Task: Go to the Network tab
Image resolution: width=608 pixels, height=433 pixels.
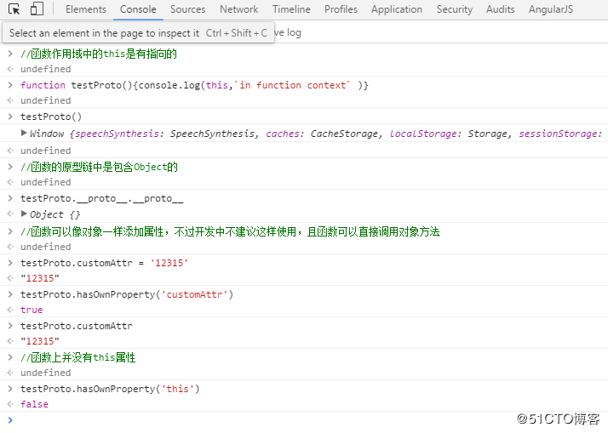Action: 238,9
